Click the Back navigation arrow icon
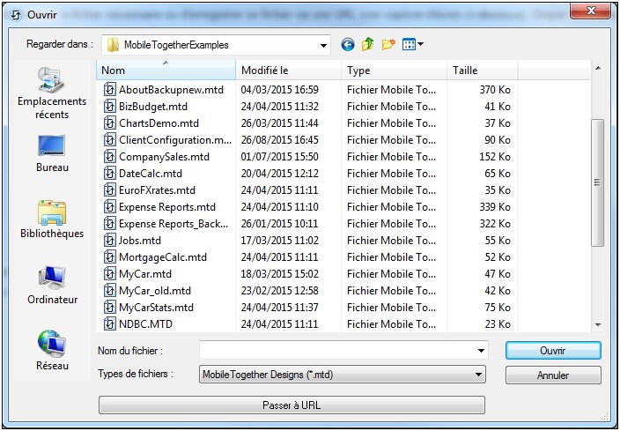 pos(348,44)
